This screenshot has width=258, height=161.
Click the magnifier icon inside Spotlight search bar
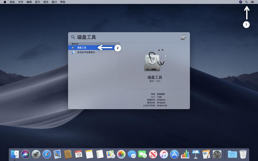(x=73, y=37)
